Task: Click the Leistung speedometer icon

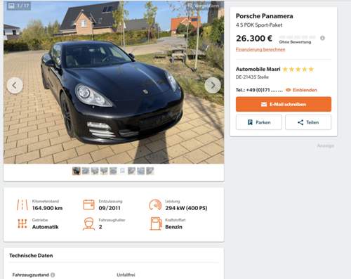Action: pyautogui.click(x=155, y=205)
